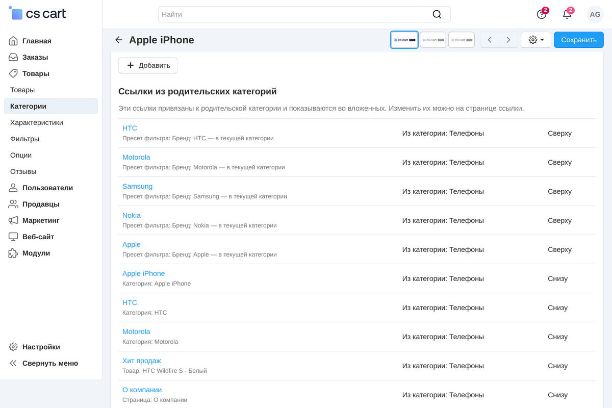Open the Samsung link

point(138,186)
